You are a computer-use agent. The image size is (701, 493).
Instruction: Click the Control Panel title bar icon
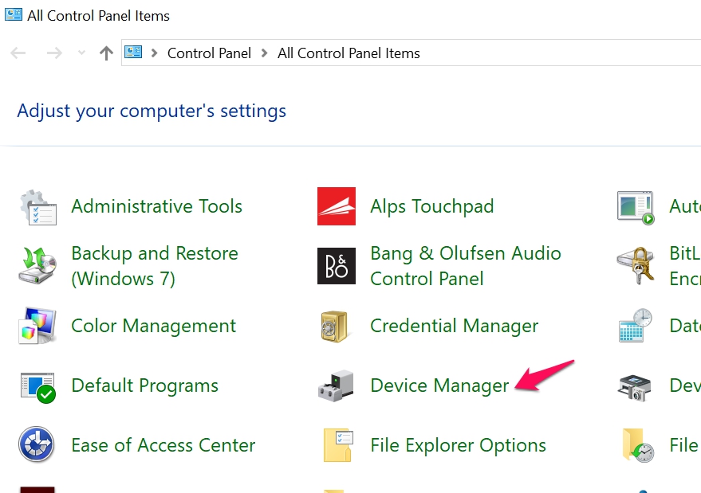[13, 14]
